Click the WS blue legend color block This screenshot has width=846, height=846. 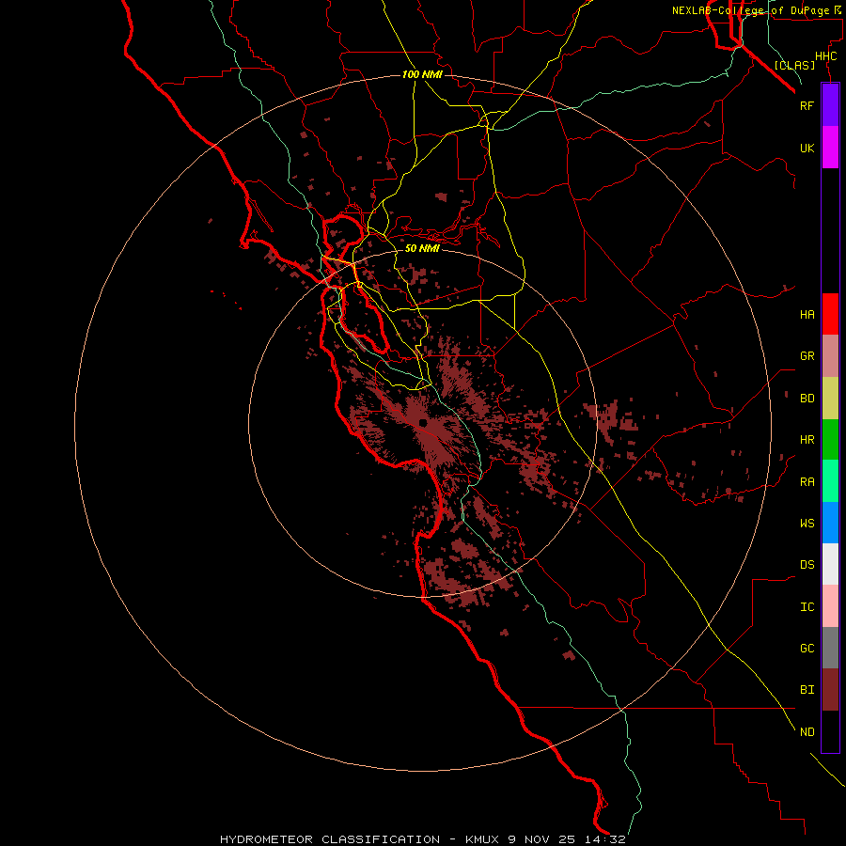tap(830, 523)
